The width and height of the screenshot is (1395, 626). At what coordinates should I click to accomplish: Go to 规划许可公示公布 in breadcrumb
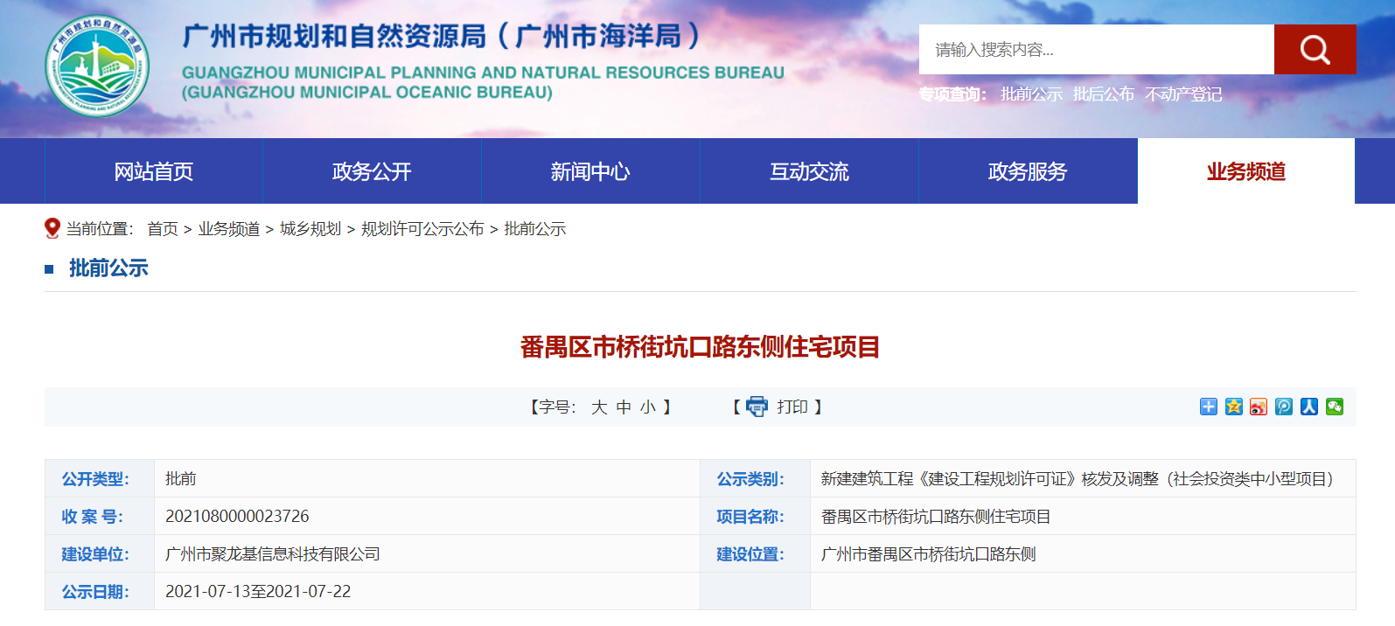point(422,229)
